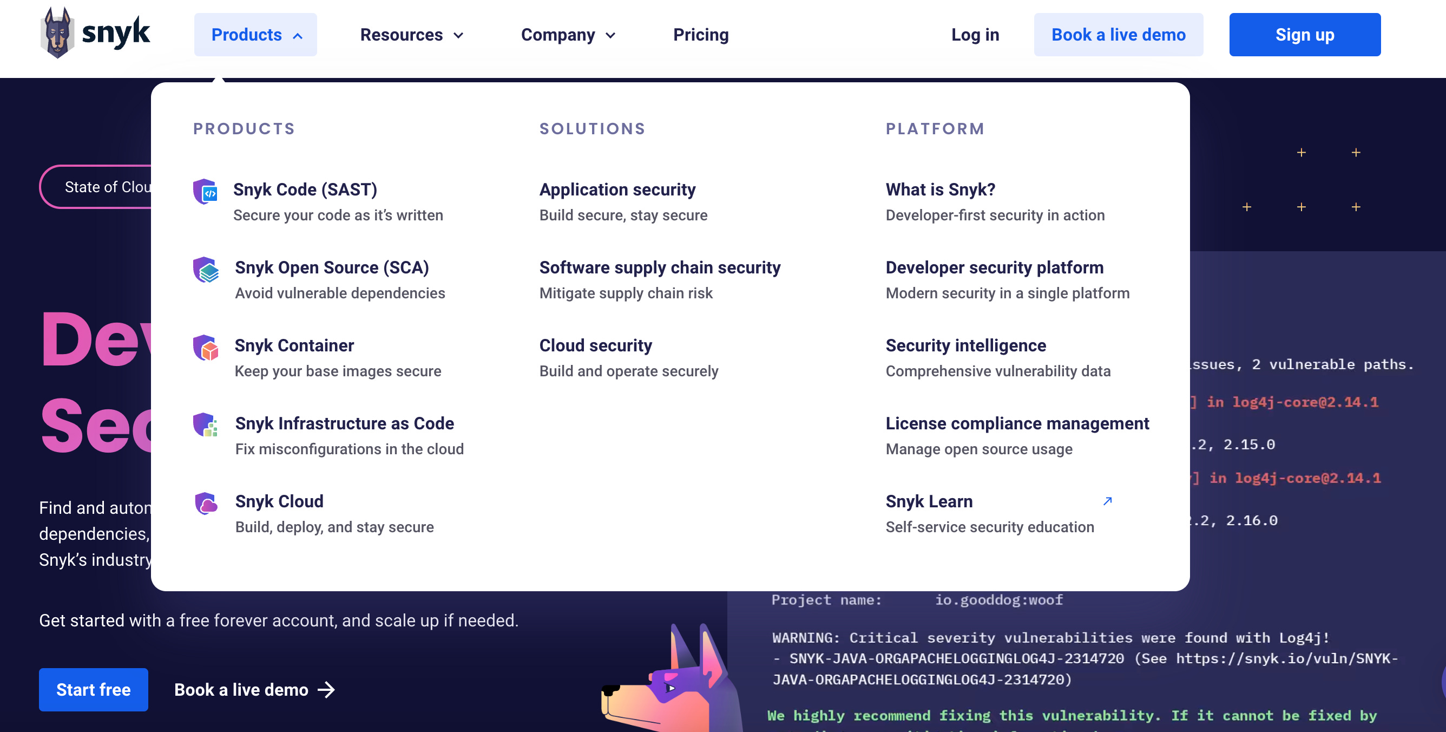Open the Pricing page
1446x732 pixels.
click(701, 35)
